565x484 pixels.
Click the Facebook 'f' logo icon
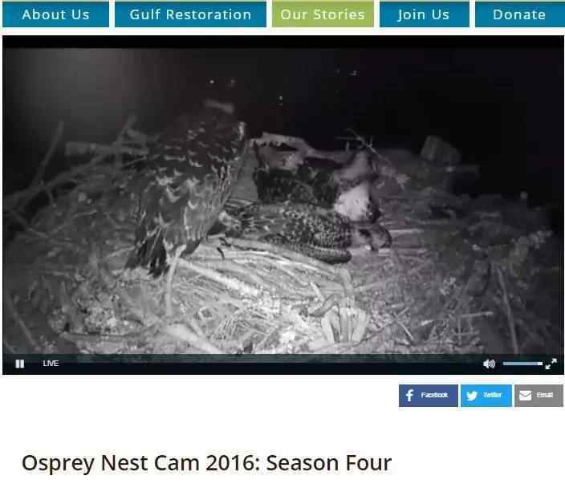point(409,396)
